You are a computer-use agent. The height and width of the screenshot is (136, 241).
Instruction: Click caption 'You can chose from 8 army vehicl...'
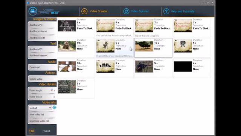(114, 36)
